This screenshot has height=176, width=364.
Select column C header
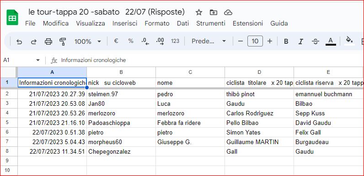click(x=190, y=72)
